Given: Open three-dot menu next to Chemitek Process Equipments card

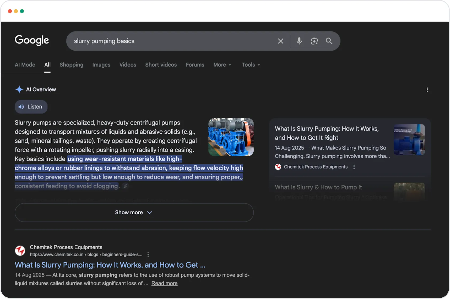Looking at the screenshot, I should (354, 167).
